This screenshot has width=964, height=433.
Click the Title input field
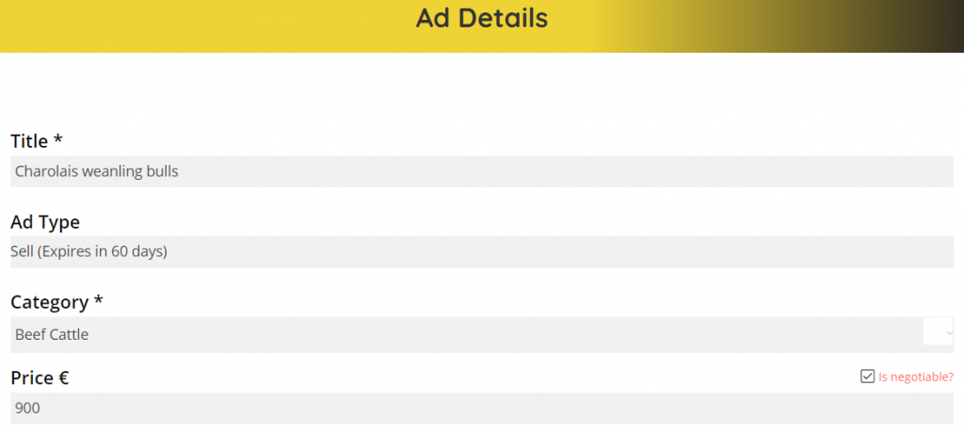tap(480, 171)
